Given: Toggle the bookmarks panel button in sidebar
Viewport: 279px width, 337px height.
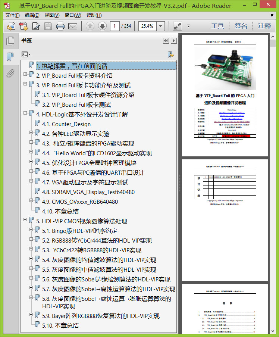Looking at the screenshot, I should (10, 57).
